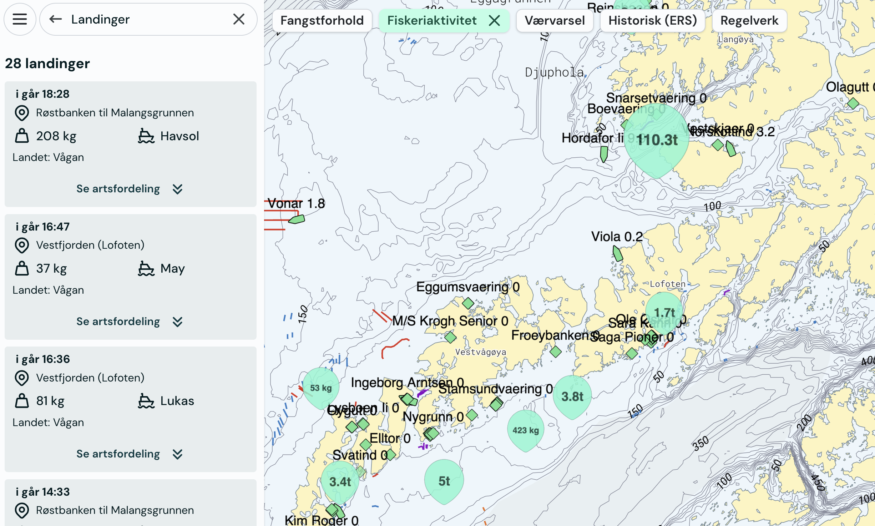The image size is (875, 526).
Task: Select the 110.3t catch marker
Action: [x=656, y=140]
